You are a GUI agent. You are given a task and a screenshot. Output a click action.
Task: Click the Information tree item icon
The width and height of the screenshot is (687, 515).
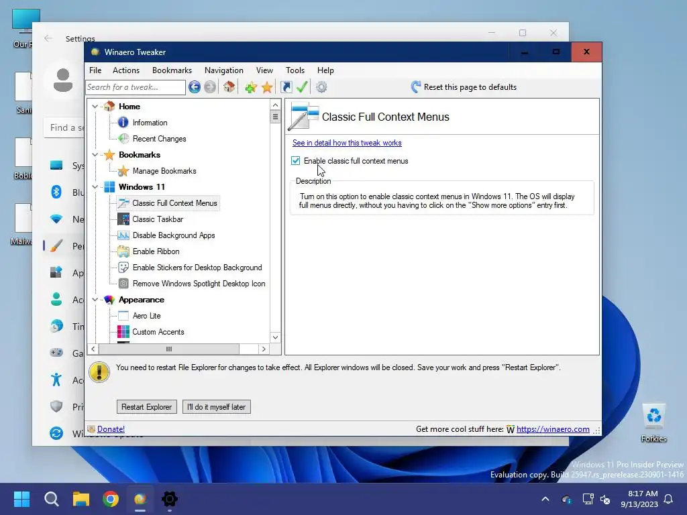point(123,123)
